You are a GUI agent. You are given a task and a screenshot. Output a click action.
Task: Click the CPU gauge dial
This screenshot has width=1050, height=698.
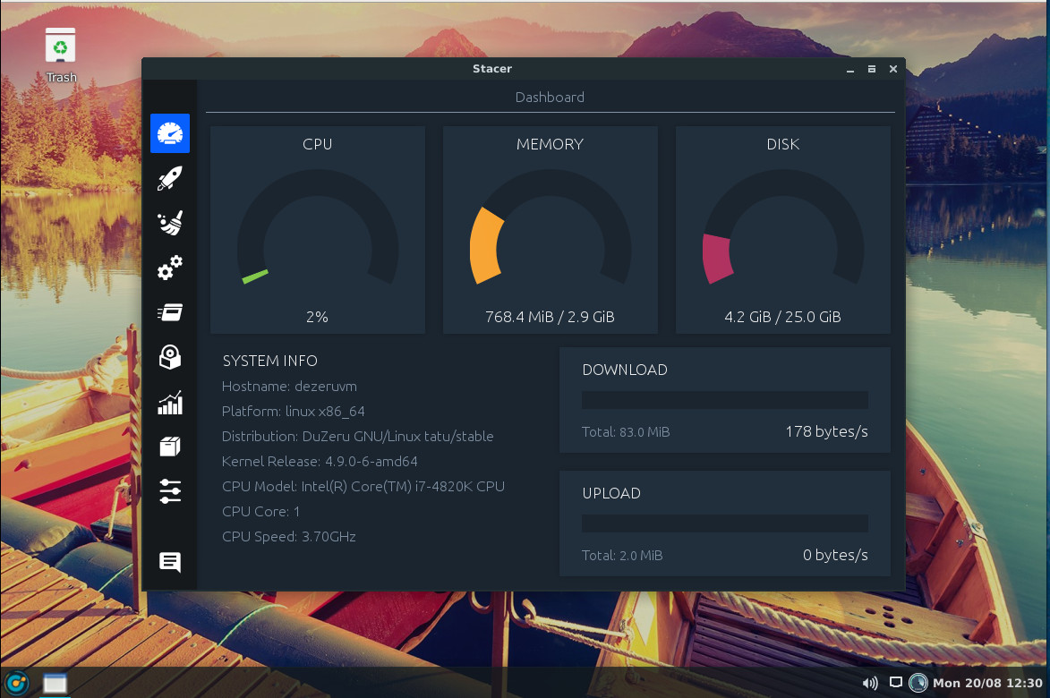coord(318,227)
